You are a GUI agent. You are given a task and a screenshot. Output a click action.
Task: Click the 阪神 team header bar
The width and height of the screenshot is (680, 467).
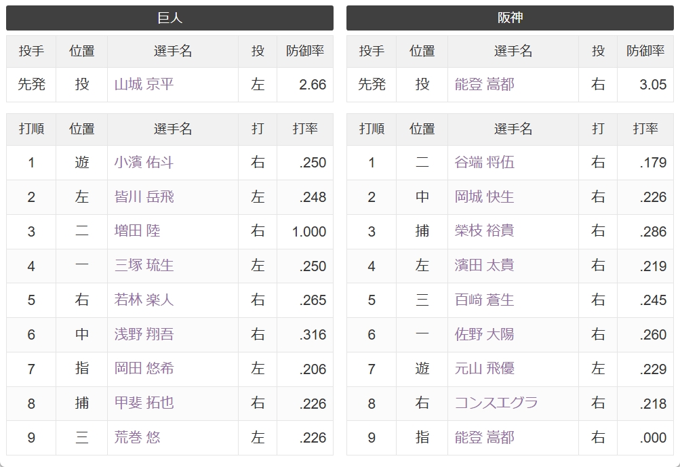tap(510, 18)
